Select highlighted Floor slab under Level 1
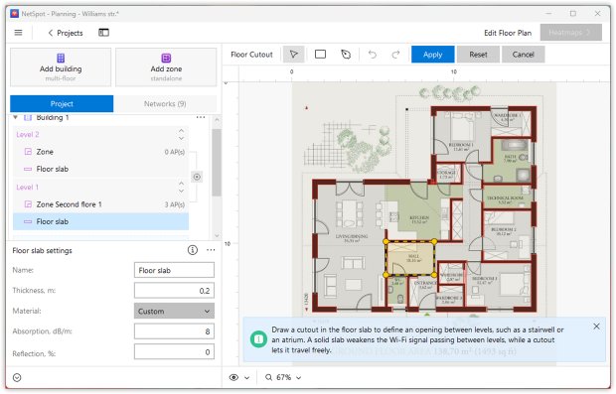The width and height of the screenshot is (616, 394). (100, 221)
